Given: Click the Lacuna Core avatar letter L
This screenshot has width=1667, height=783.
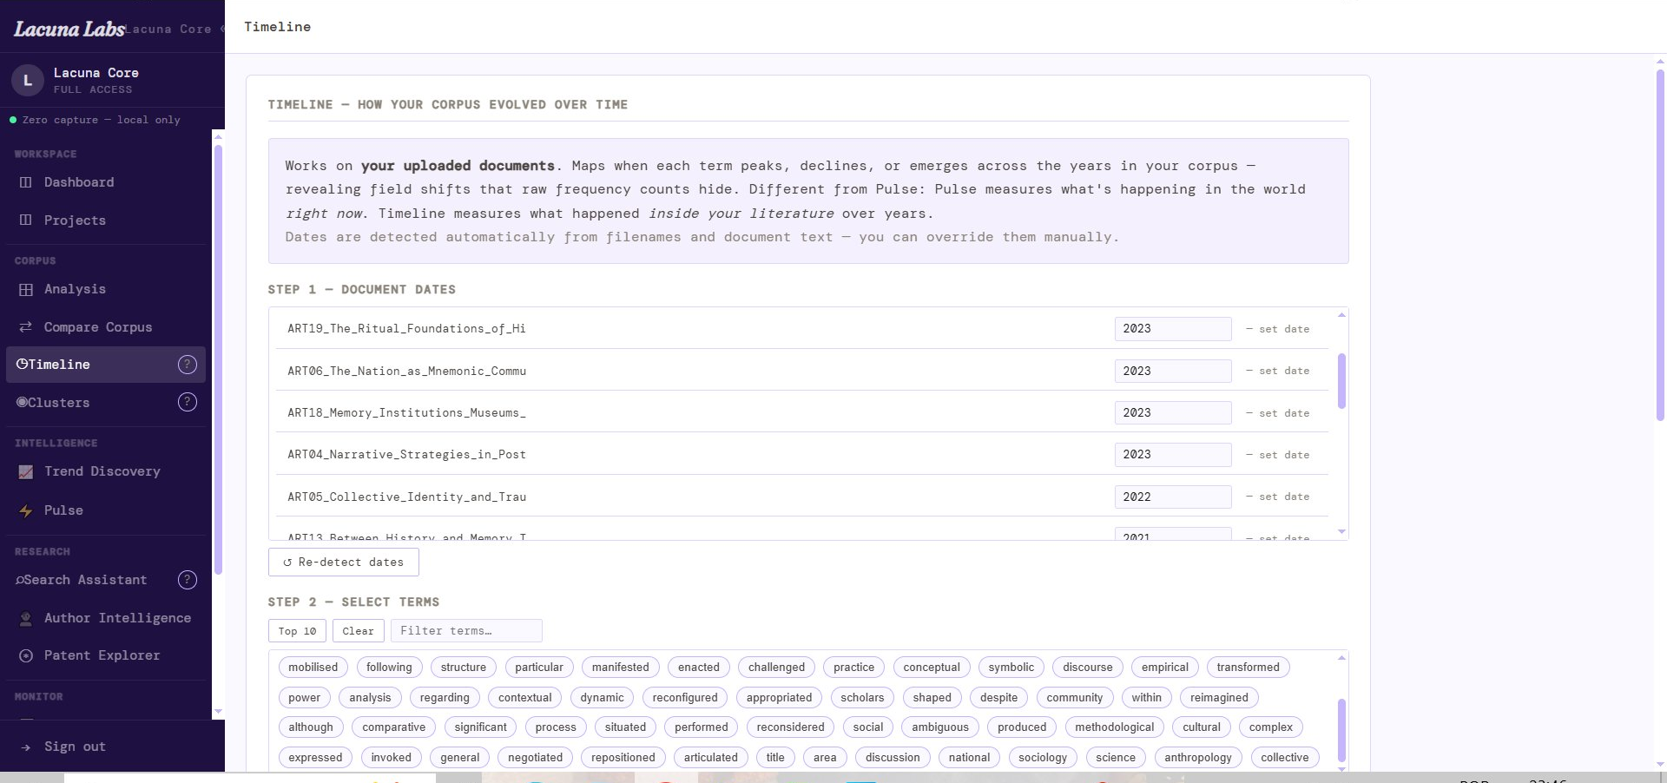Looking at the screenshot, I should coord(28,80).
